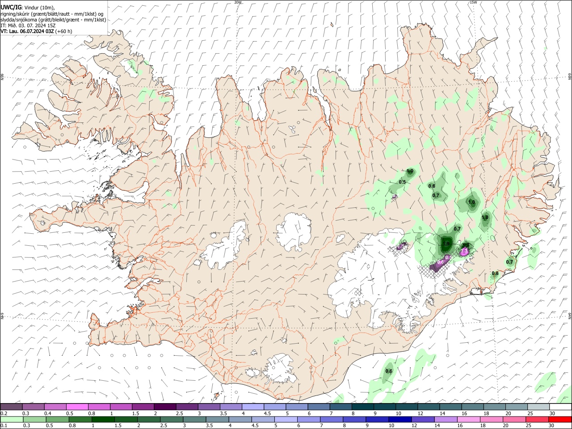Image resolution: width=572 pixels, height=429 pixels.
Task: Click the 20W longitude label
Action: [238, 2]
